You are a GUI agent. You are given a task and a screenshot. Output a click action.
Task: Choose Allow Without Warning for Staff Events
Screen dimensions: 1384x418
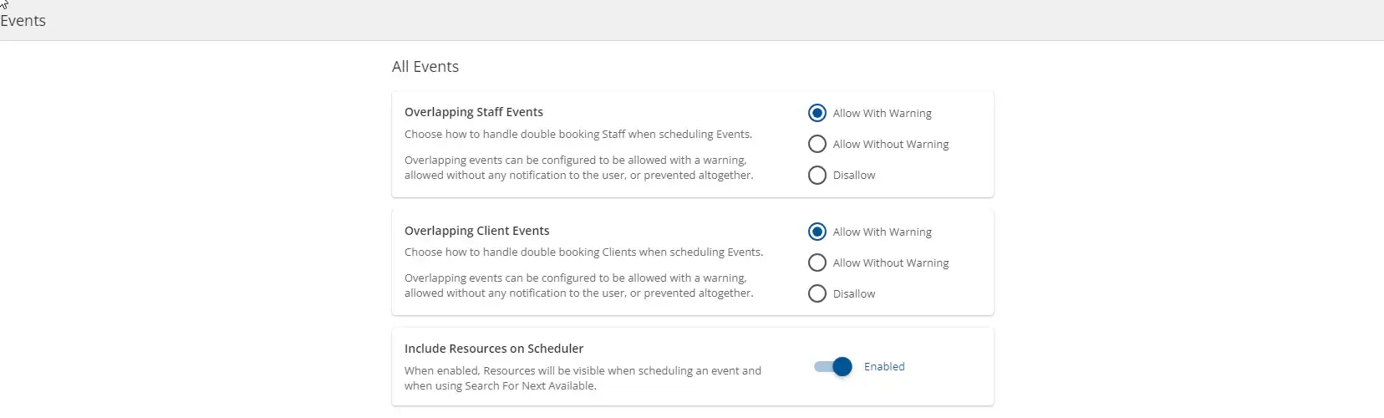pos(817,144)
